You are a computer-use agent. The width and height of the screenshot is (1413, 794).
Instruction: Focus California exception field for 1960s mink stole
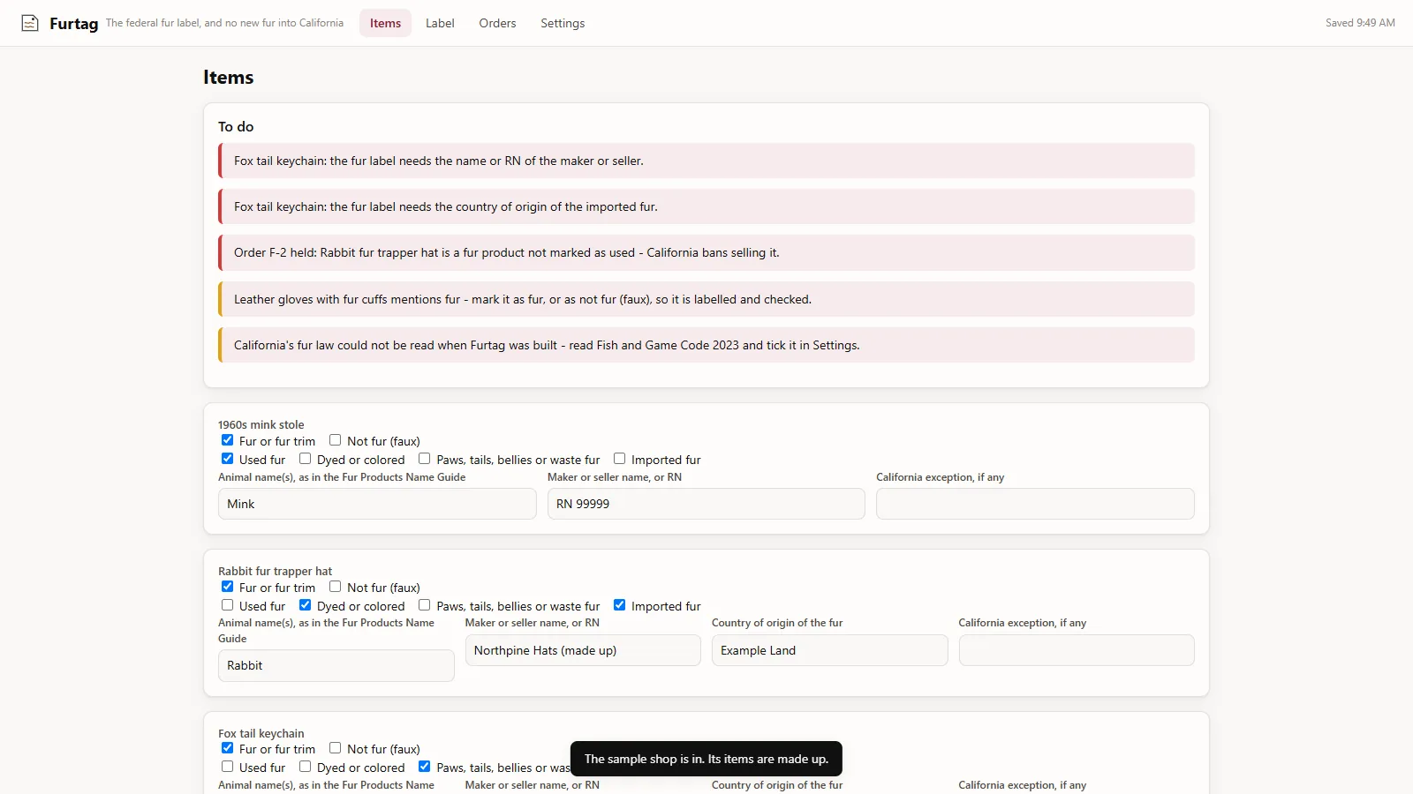tap(1035, 504)
